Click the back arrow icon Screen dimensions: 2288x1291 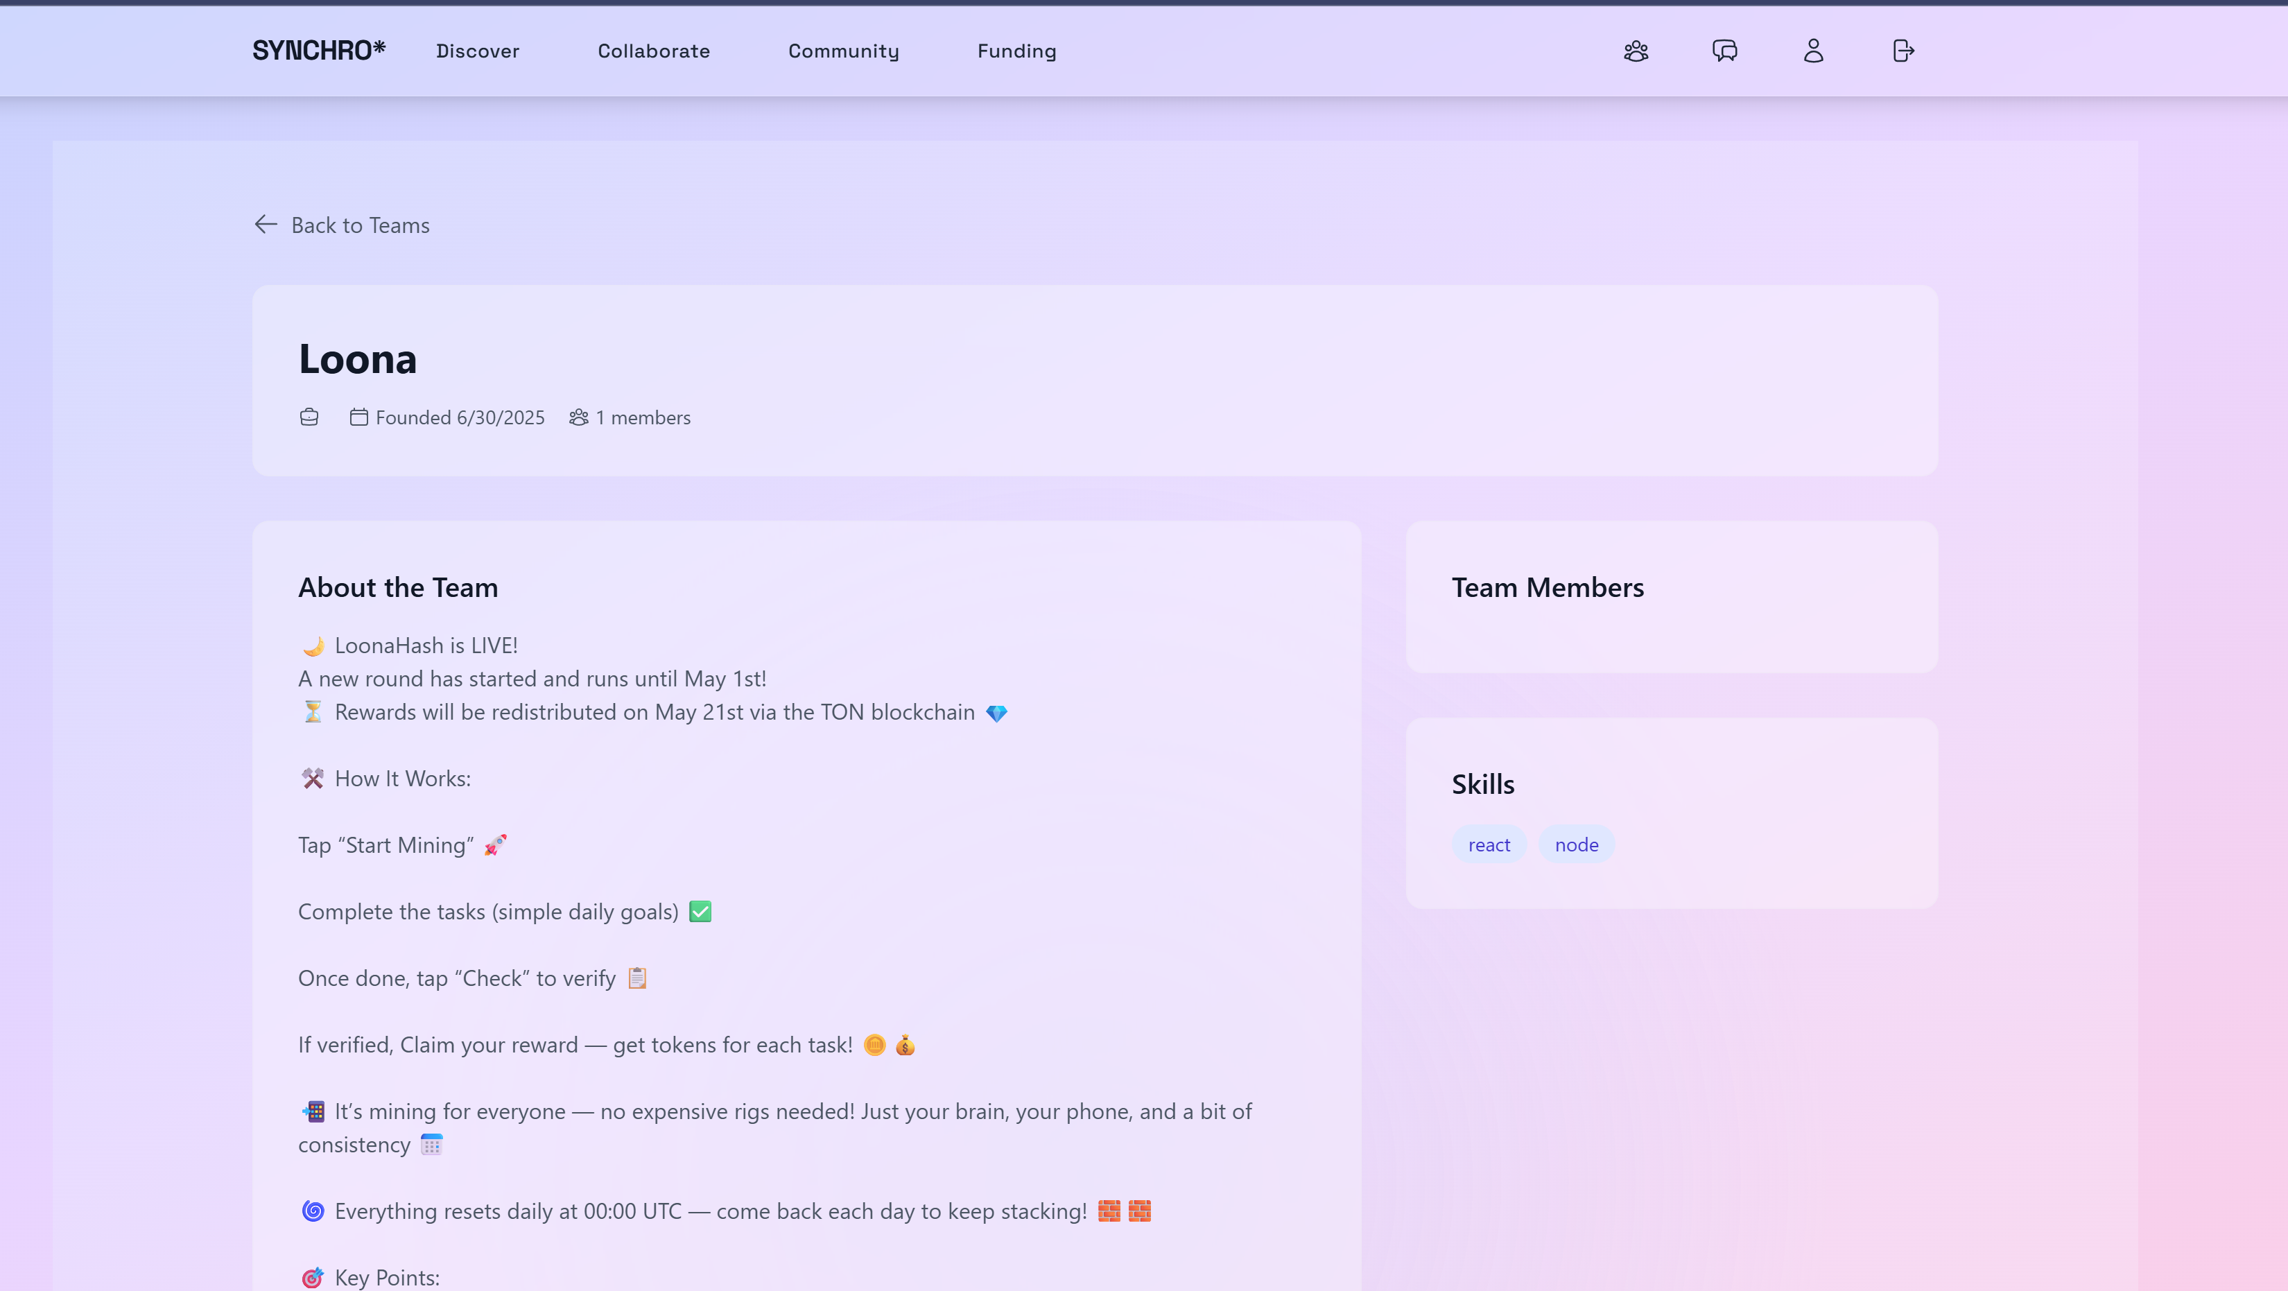(x=266, y=225)
